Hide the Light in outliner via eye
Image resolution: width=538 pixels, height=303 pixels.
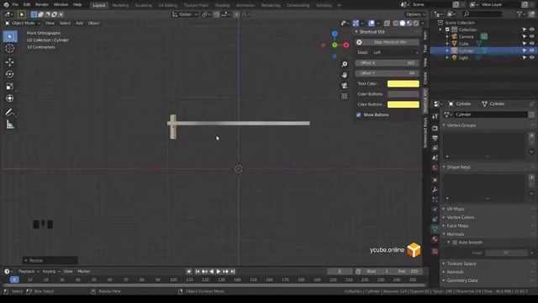point(531,58)
